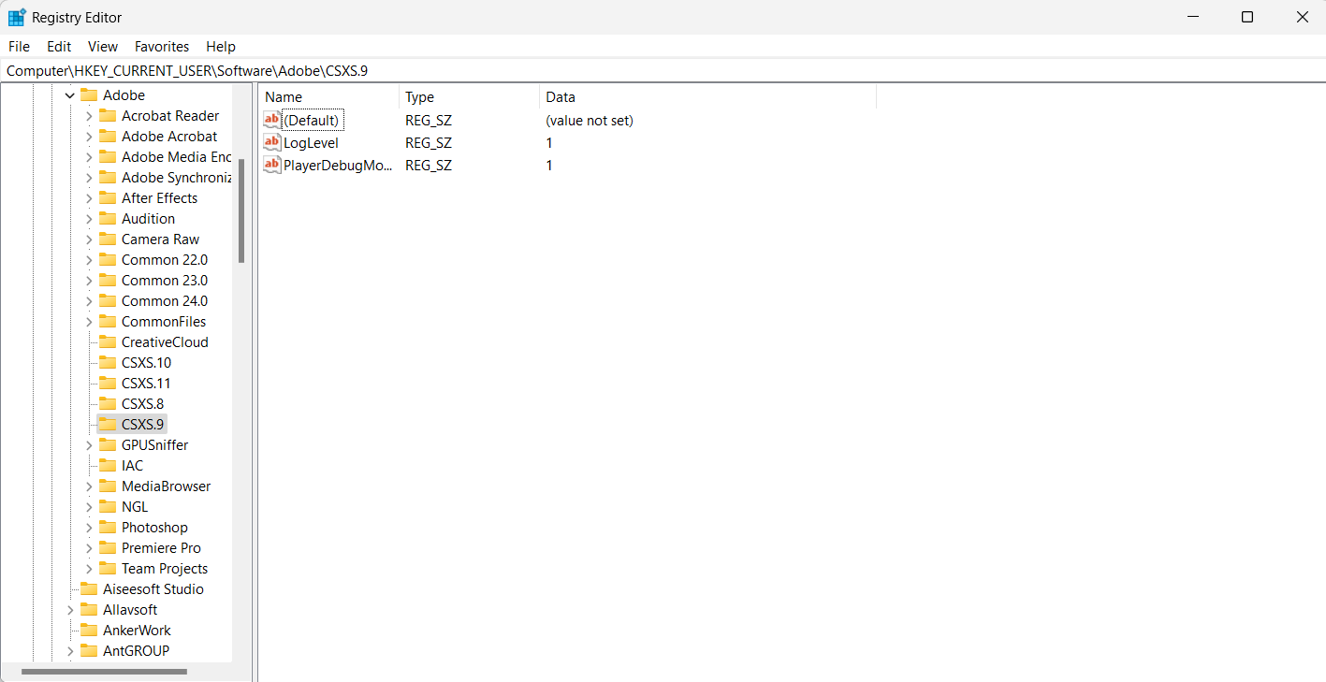This screenshot has height=682, width=1326.
Task: Select the Aiseesoft Studio key label
Action: coord(153,589)
